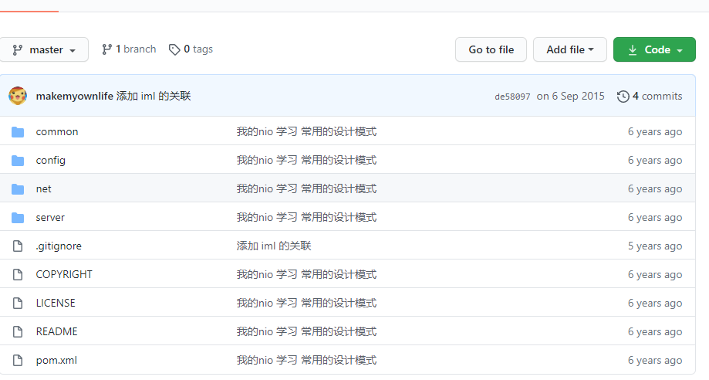
Task: Click the .gitignore file icon
Action: (18, 246)
